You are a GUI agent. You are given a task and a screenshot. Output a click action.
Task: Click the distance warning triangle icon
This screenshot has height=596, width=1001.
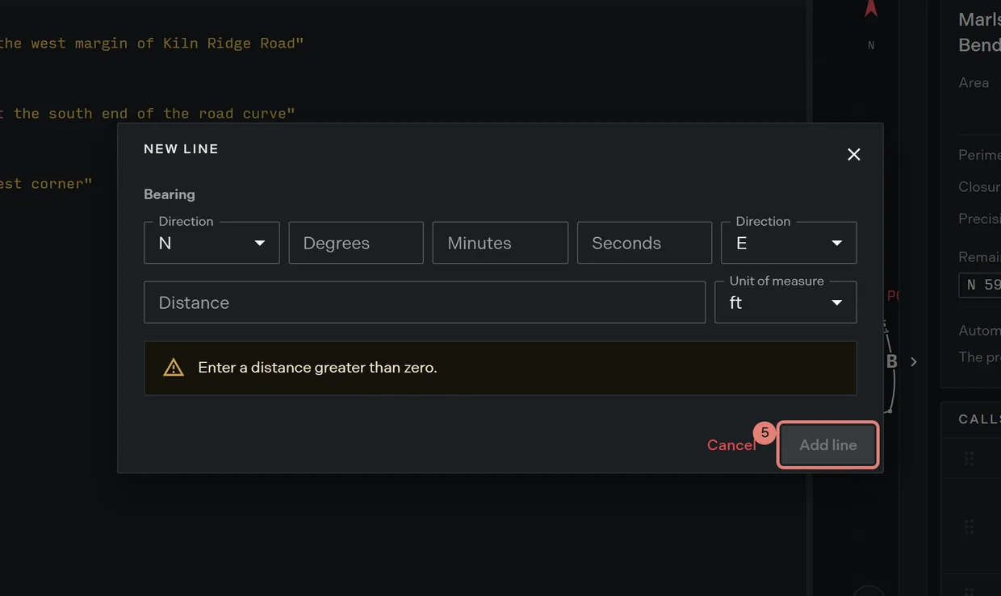tap(174, 368)
